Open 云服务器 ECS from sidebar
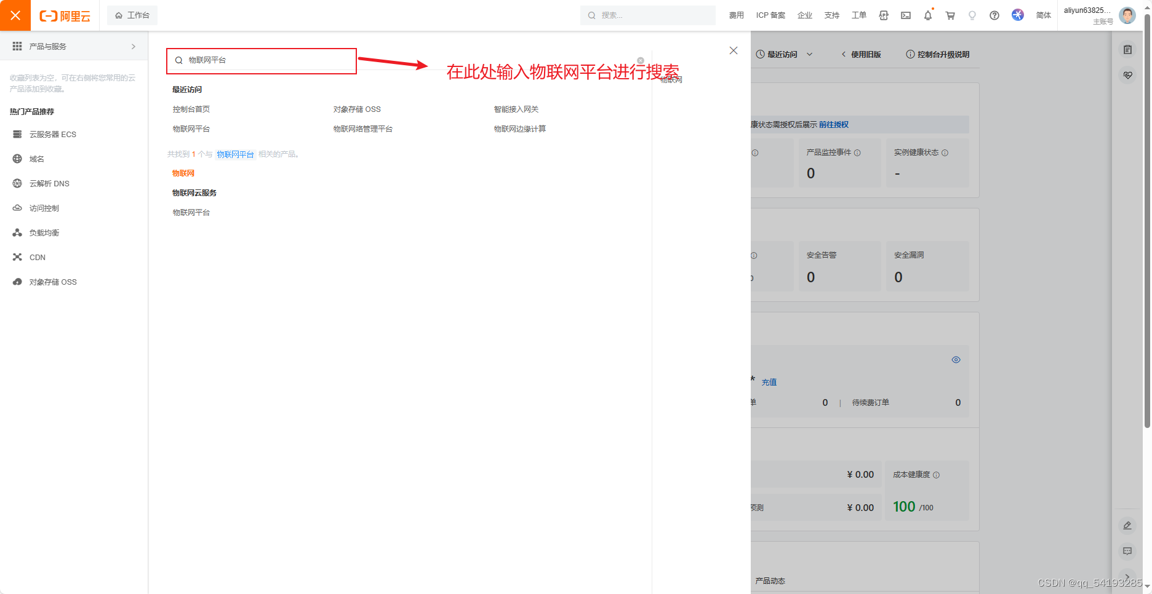1152x594 pixels. point(53,134)
